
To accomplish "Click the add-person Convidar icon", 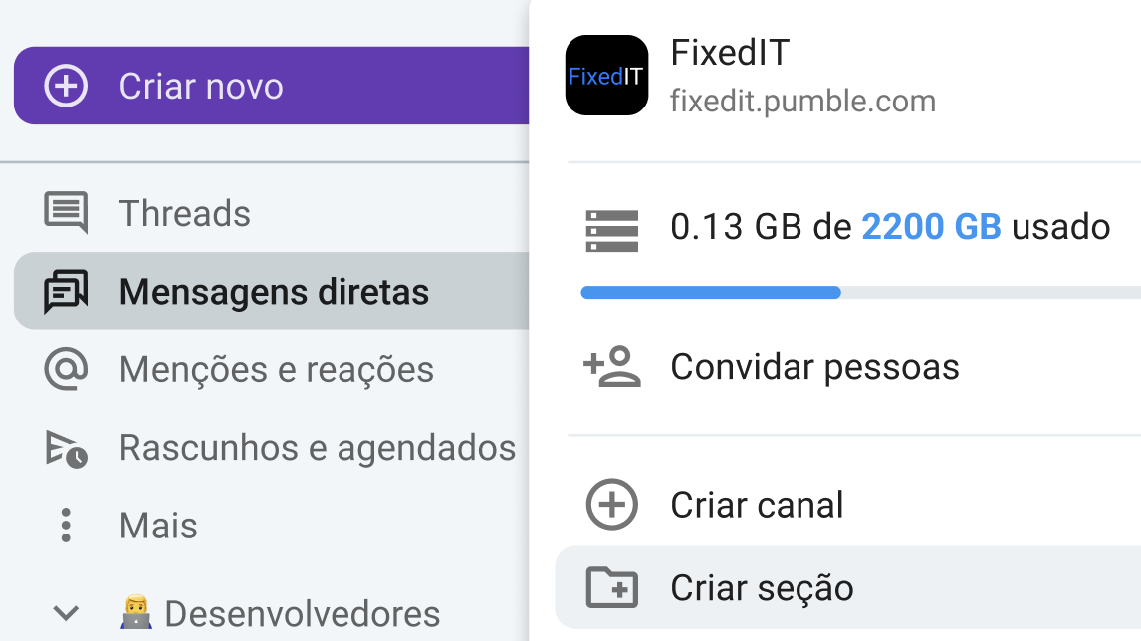I will (x=610, y=367).
